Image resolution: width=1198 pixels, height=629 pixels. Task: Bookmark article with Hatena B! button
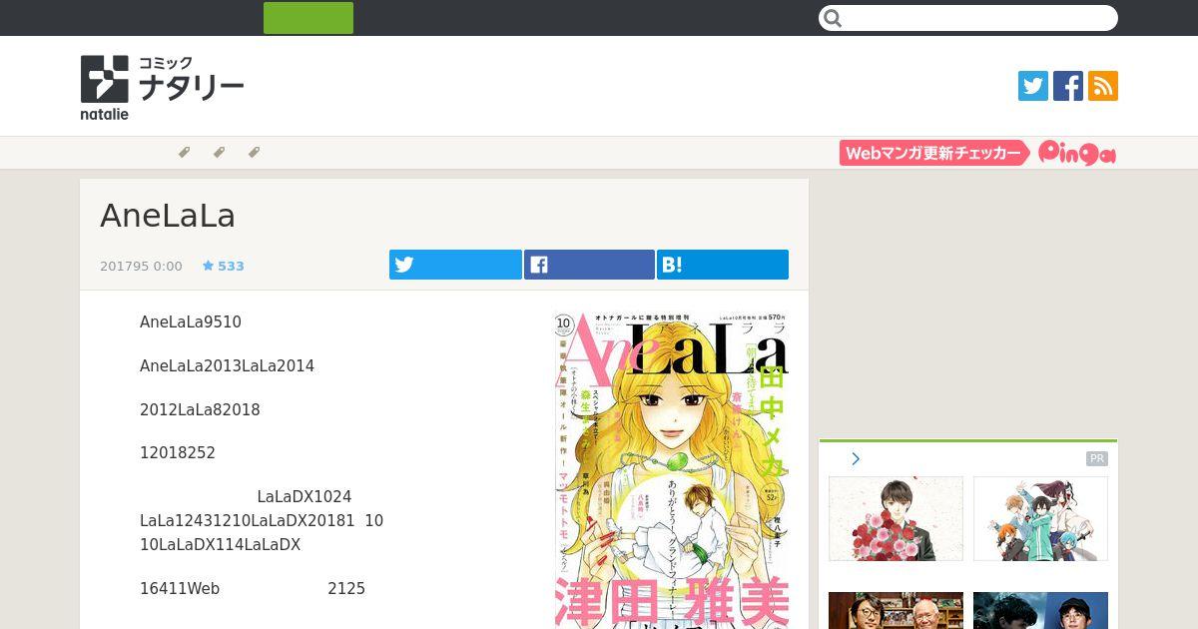(723, 265)
